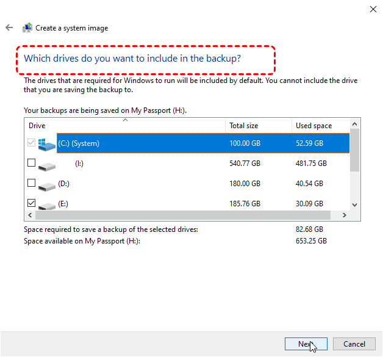Click the D: drive disk icon

(46, 184)
